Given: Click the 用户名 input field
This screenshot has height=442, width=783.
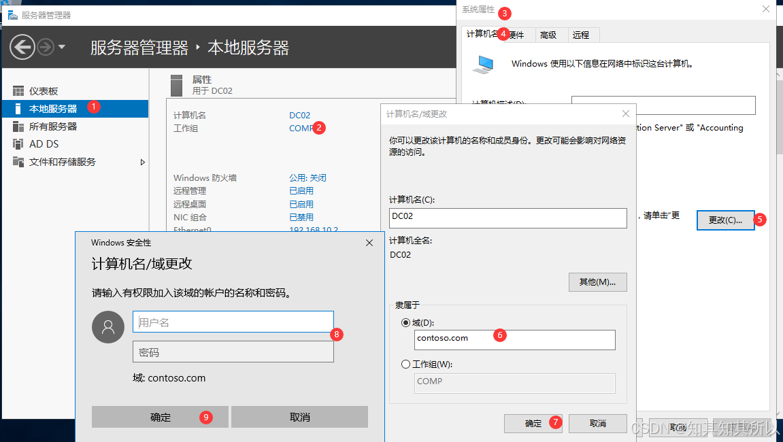Looking at the screenshot, I should pos(233,322).
